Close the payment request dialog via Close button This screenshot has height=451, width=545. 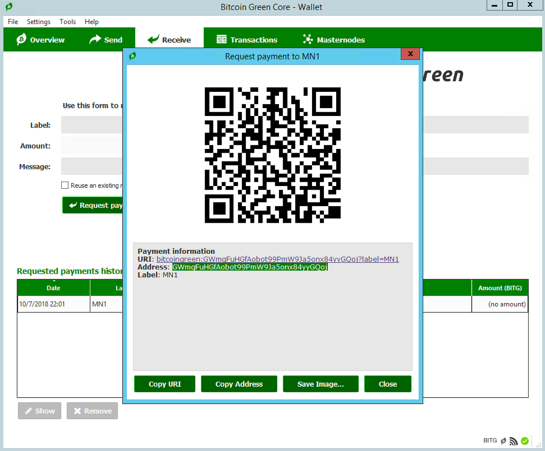pyautogui.click(x=388, y=384)
